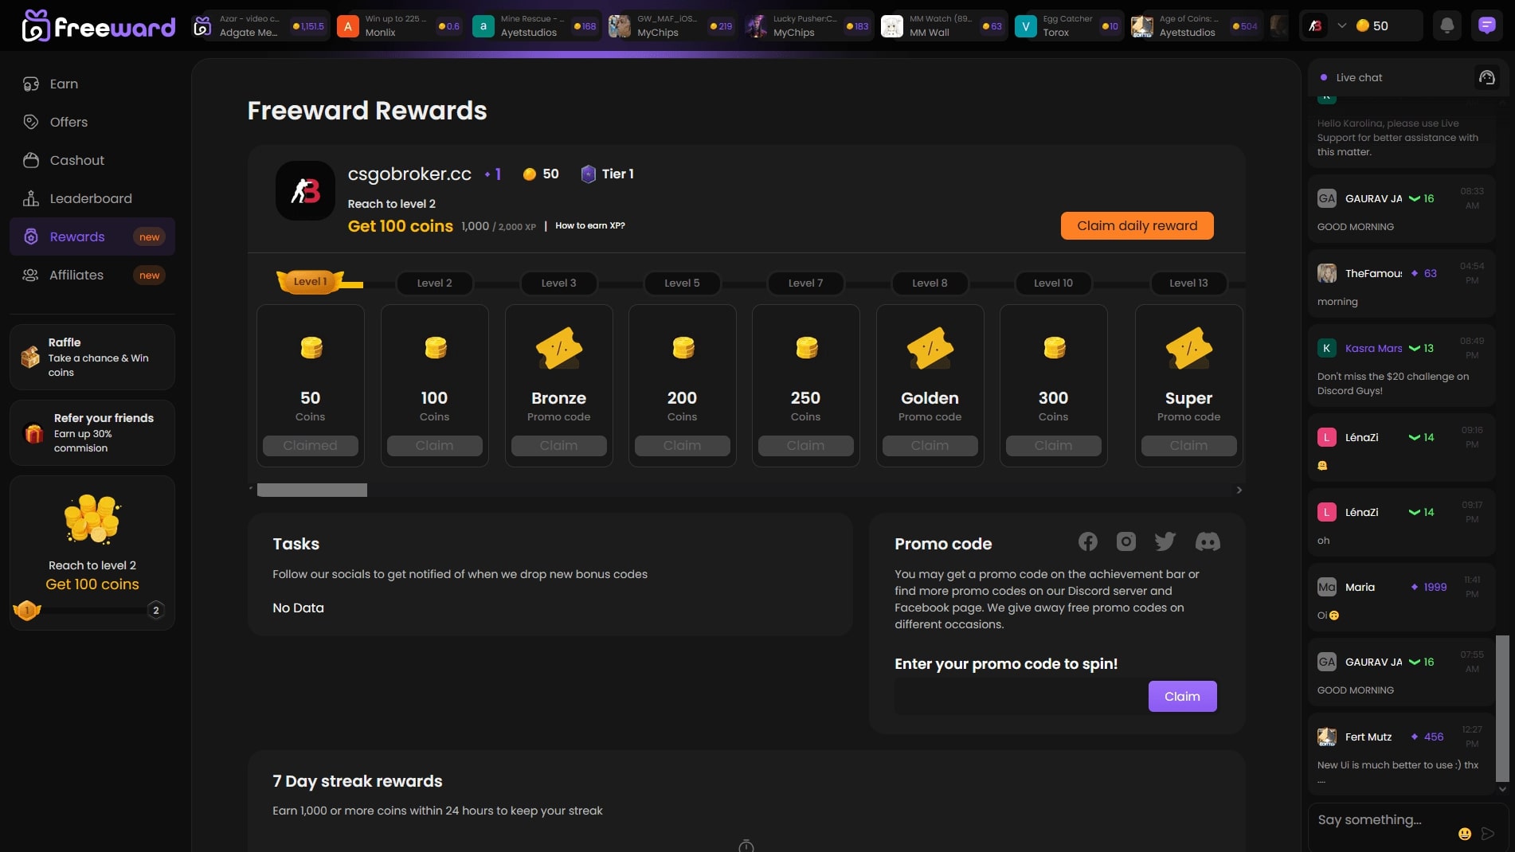Send a chat message with the arrow icon
Image resolution: width=1515 pixels, height=852 pixels.
[1489, 834]
